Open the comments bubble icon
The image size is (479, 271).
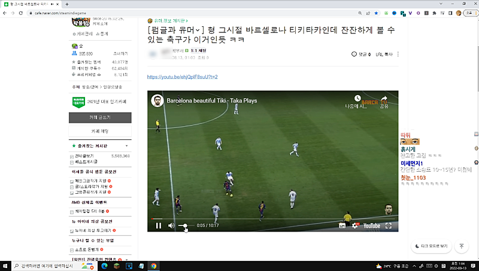(x=354, y=54)
